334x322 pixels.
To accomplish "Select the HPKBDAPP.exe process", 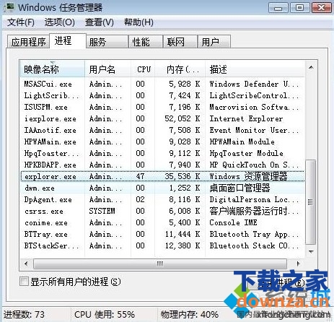I will 162,165.
